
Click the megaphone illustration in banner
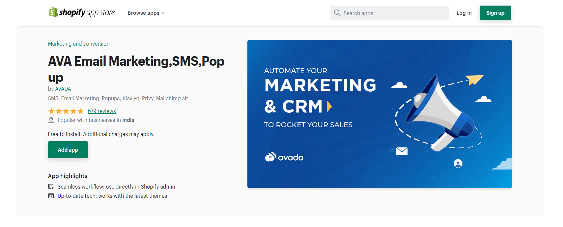[x=437, y=113]
